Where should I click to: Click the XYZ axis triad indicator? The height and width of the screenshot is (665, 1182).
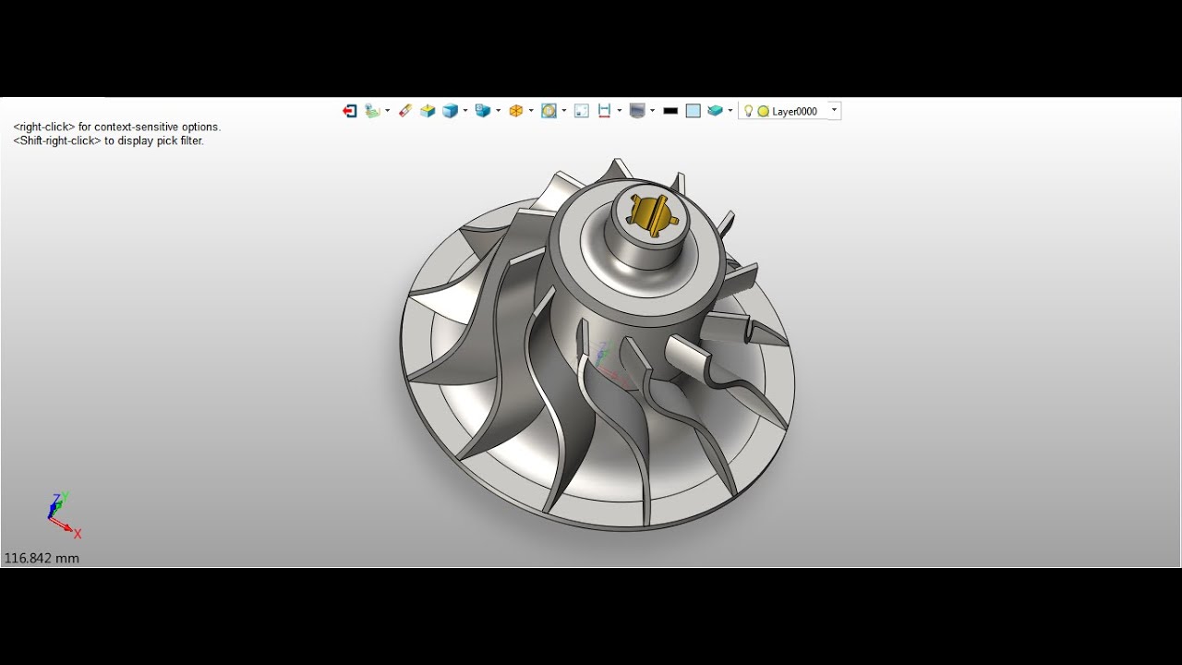tap(64, 516)
